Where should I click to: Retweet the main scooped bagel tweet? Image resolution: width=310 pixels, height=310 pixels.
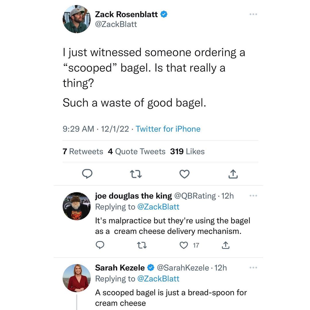(x=135, y=174)
